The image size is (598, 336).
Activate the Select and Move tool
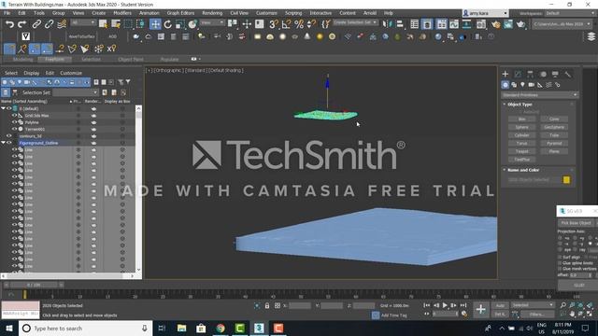point(155,24)
